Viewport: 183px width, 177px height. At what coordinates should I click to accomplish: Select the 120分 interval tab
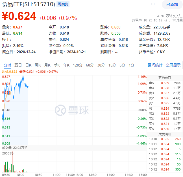click(x=78, y=65)
